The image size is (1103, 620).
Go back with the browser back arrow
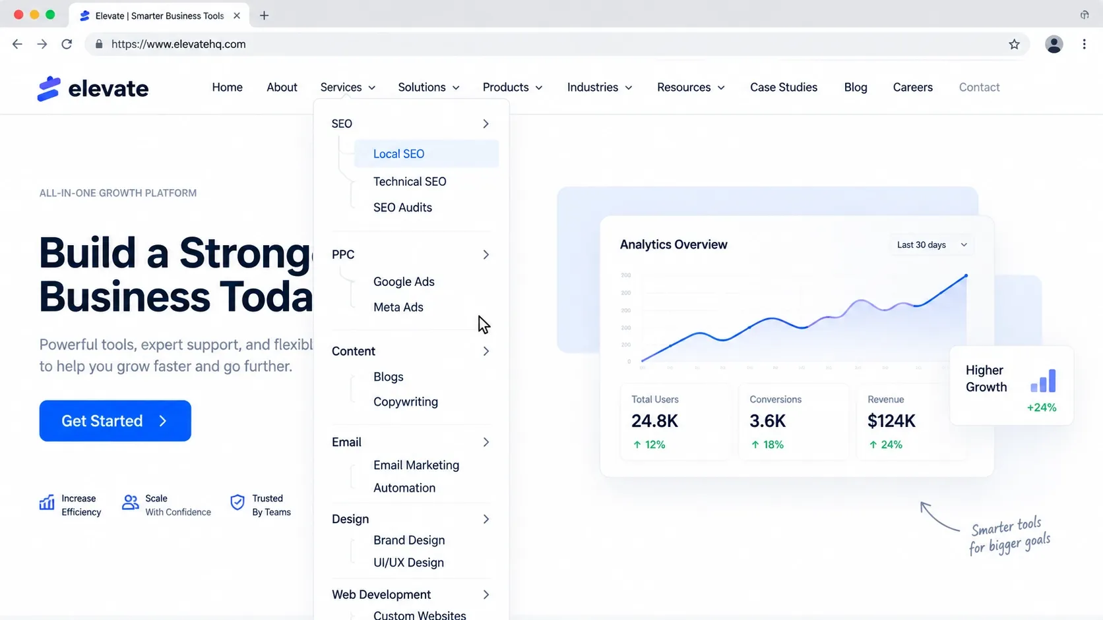tap(17, 44)
